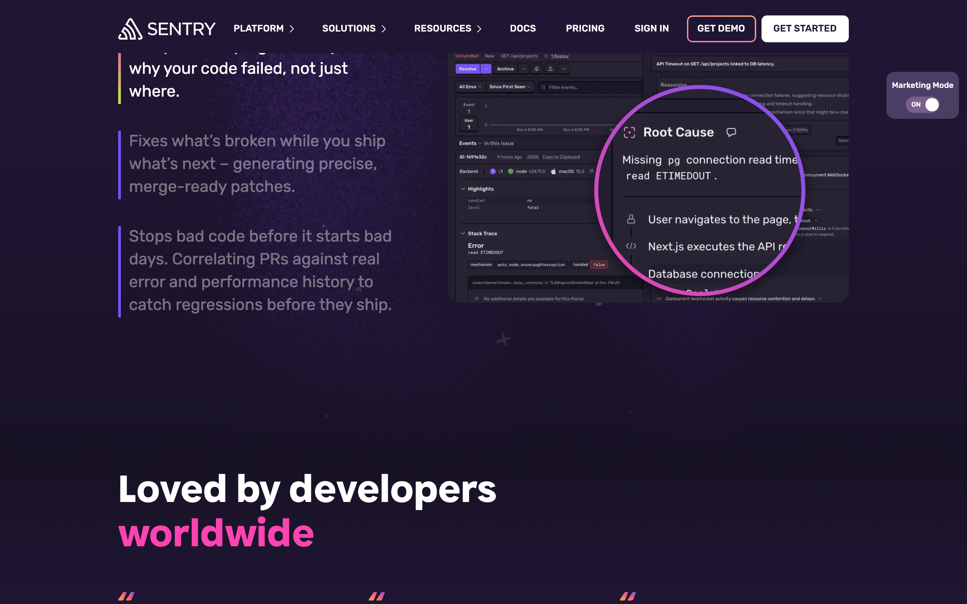Image resolution: width=967 pixels, height=604 pixels.
Task: Click the mute notifications bell icon
Action: [x=537, y=69]
